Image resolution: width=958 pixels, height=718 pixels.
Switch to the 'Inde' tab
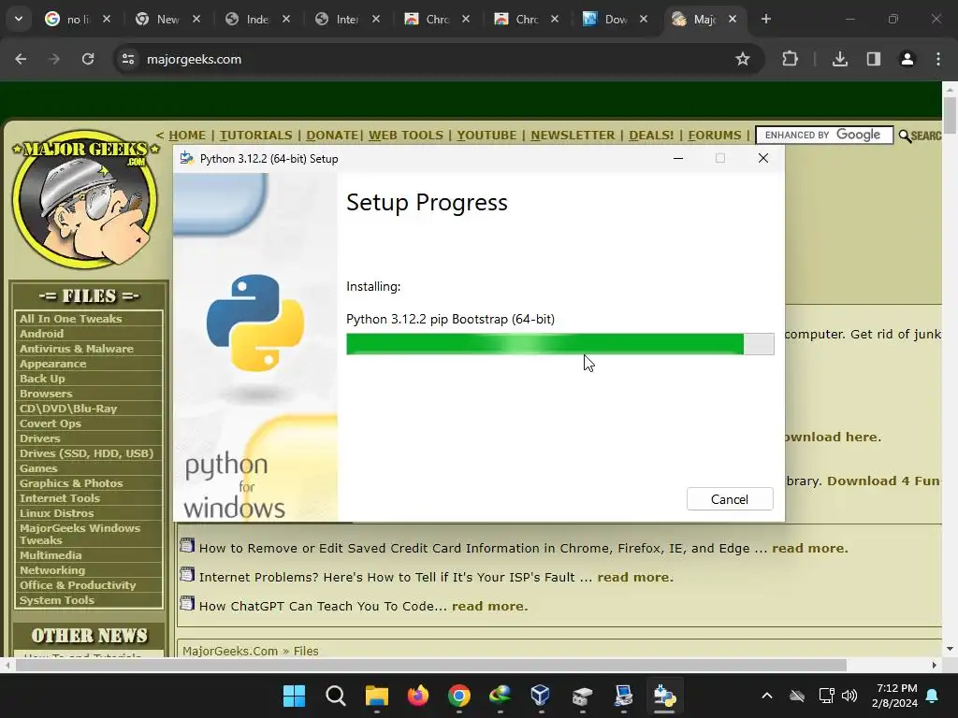pos(257,19)
